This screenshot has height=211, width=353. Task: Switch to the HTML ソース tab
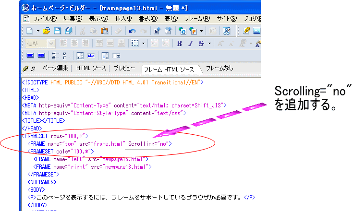pos(91,68)
